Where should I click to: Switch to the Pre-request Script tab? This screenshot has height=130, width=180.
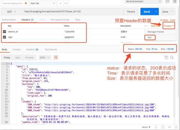click(x=60, y=20)
